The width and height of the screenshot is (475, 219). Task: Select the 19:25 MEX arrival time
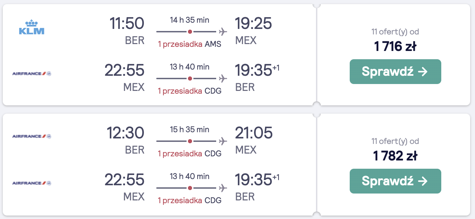point(253,24)
